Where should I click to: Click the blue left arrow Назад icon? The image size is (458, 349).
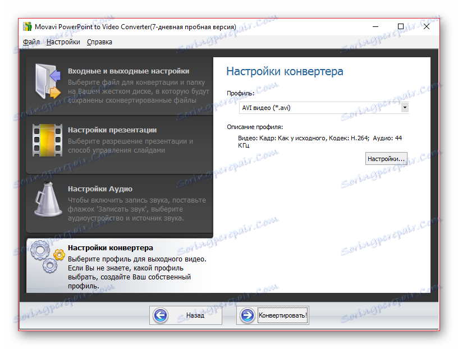click(x=161, y=315)
